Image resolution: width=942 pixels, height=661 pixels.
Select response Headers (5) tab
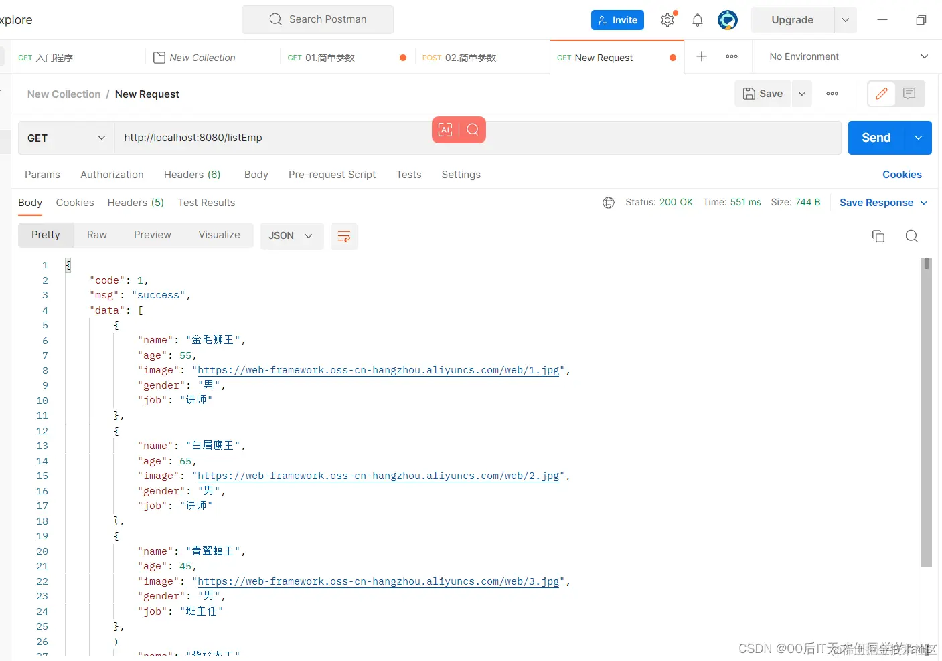(136, 203)
